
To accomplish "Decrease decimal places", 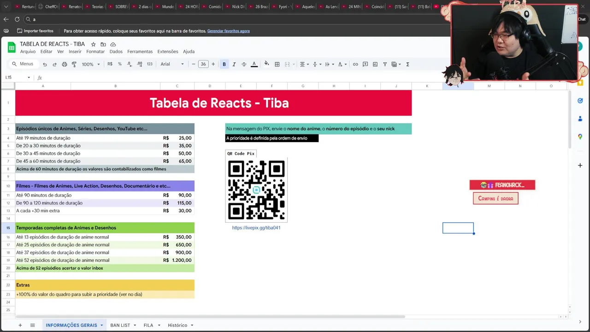I will tap(130, 64).
